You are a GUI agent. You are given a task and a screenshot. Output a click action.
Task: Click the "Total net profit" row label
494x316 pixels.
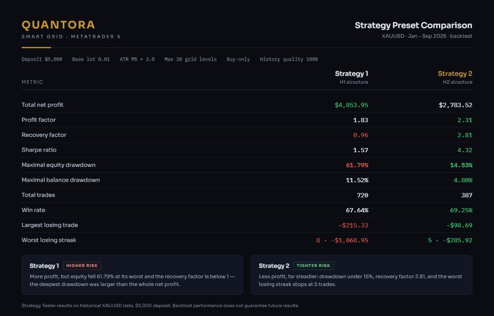pos(42,105)
